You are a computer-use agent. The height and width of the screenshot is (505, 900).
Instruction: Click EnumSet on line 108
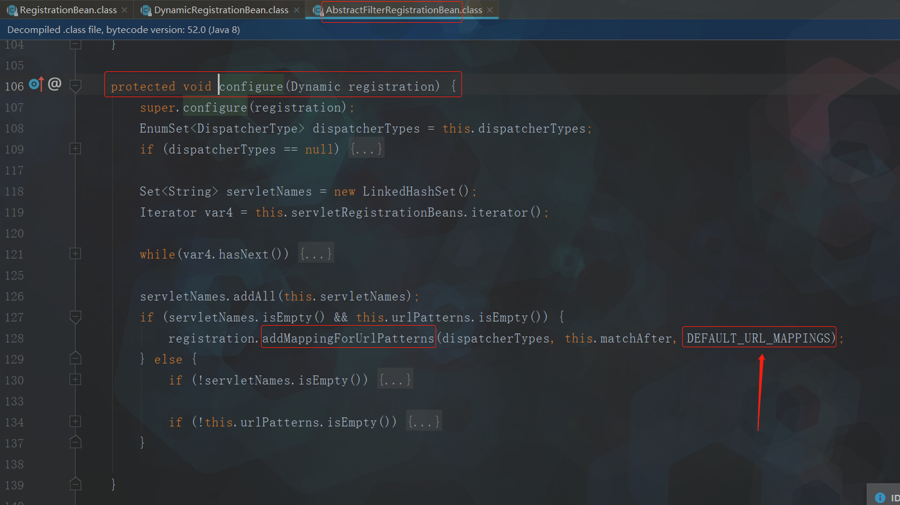(x=164, y=128)
